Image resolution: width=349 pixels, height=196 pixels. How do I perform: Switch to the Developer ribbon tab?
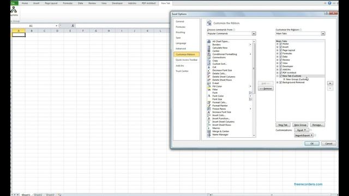click(x=117, y=3)
